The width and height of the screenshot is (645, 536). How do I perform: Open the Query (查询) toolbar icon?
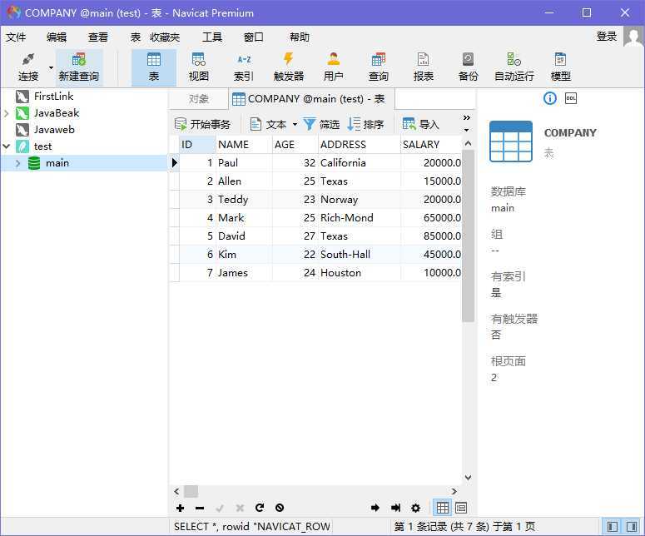tap(379, 67)
